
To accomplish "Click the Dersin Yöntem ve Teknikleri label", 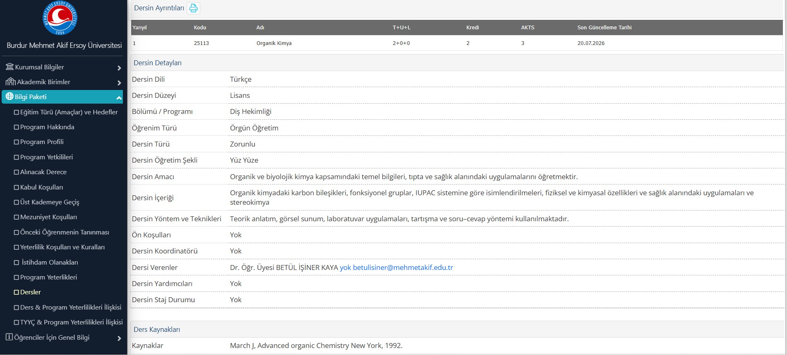I will tap(177, 219).
